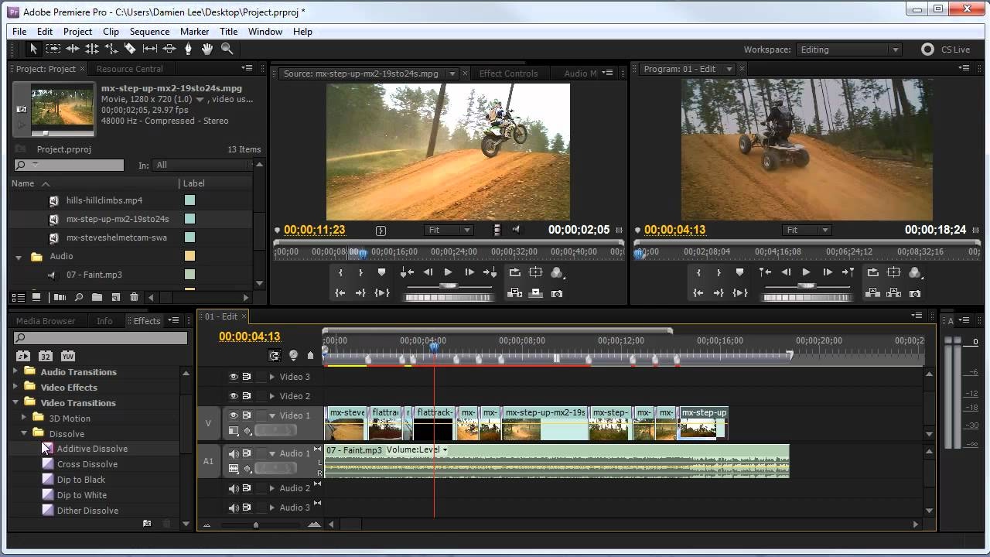The image size is (990, 557).
Task: Click the CS Live icon
Action: coord(927,50)
